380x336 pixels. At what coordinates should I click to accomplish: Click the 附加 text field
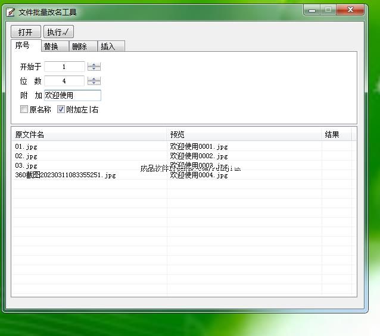pos(73,95)
